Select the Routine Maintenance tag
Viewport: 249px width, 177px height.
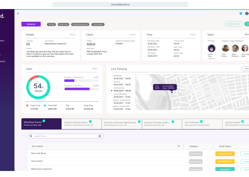tap(80, 24)
